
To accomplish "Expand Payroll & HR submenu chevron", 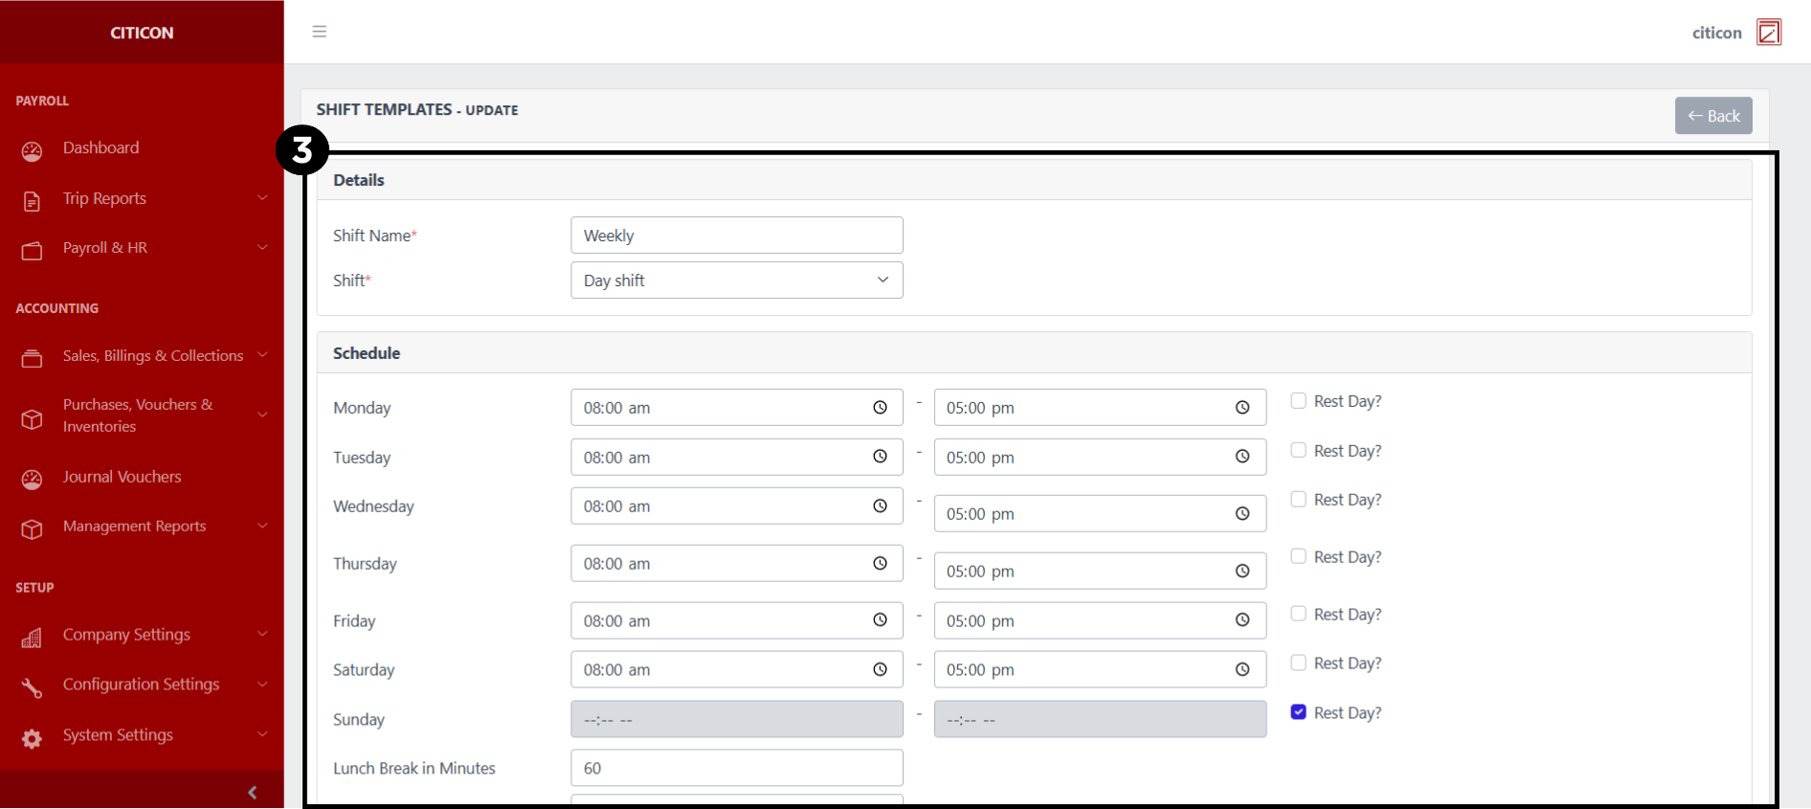I will pos(262,247).
